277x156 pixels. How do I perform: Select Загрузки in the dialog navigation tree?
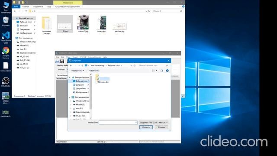pyautogui.click(x=80, y=85)
